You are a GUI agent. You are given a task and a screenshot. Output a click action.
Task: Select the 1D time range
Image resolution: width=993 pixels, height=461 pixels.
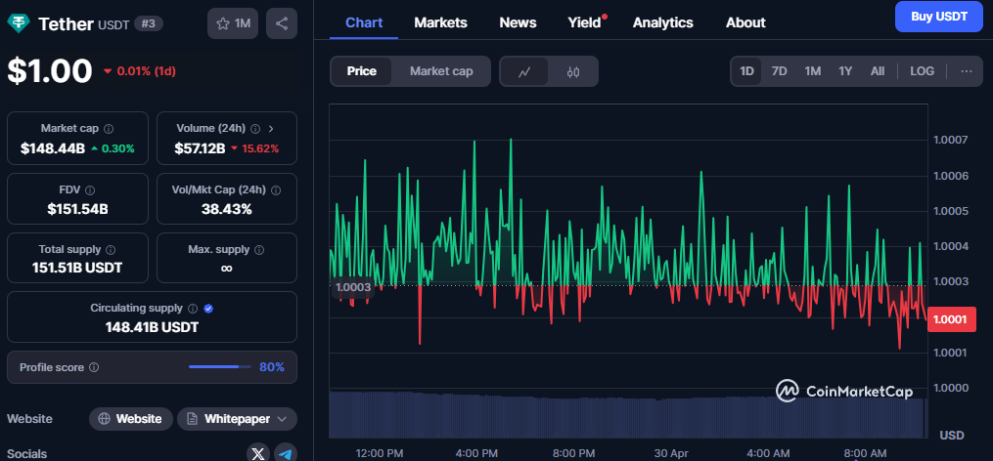746,71
